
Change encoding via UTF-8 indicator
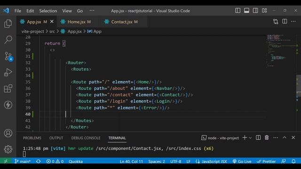[175, 161]
